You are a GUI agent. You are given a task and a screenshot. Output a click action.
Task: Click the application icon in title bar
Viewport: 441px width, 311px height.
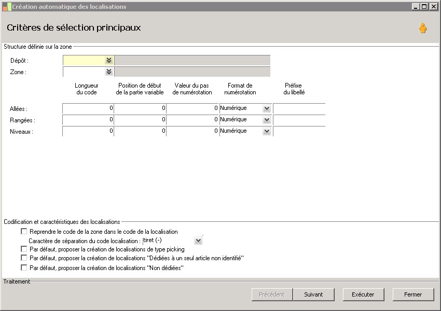pos(7,7)
